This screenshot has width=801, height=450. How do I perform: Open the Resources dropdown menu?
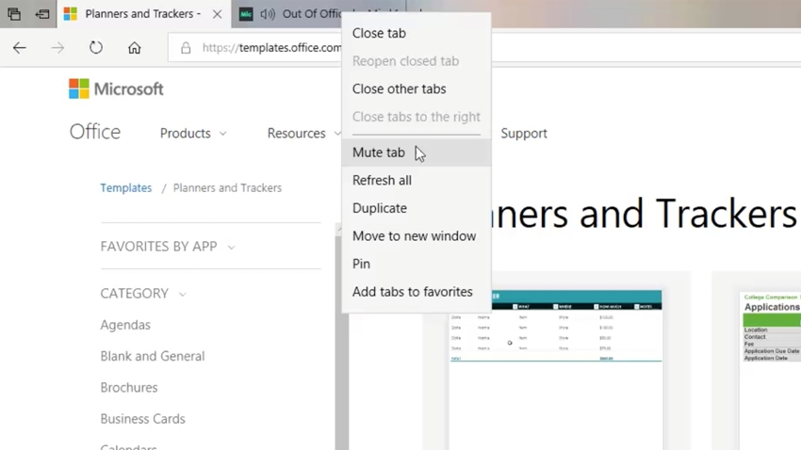pyautogui.click(x=303, y=133)
